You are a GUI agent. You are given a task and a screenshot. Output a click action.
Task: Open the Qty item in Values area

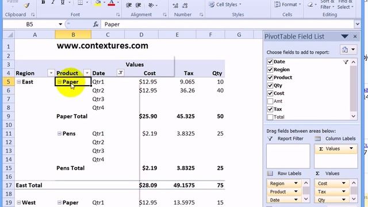point(332,200)
